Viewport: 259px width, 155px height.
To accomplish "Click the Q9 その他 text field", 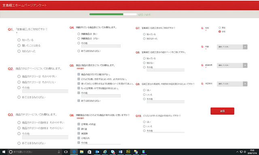I will coord(166,102).
